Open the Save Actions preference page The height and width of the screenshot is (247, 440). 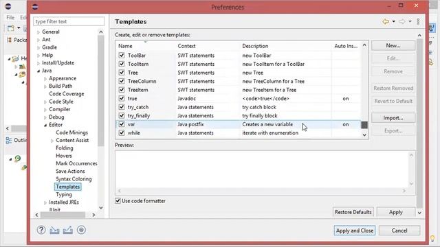(x=70, y=171)
